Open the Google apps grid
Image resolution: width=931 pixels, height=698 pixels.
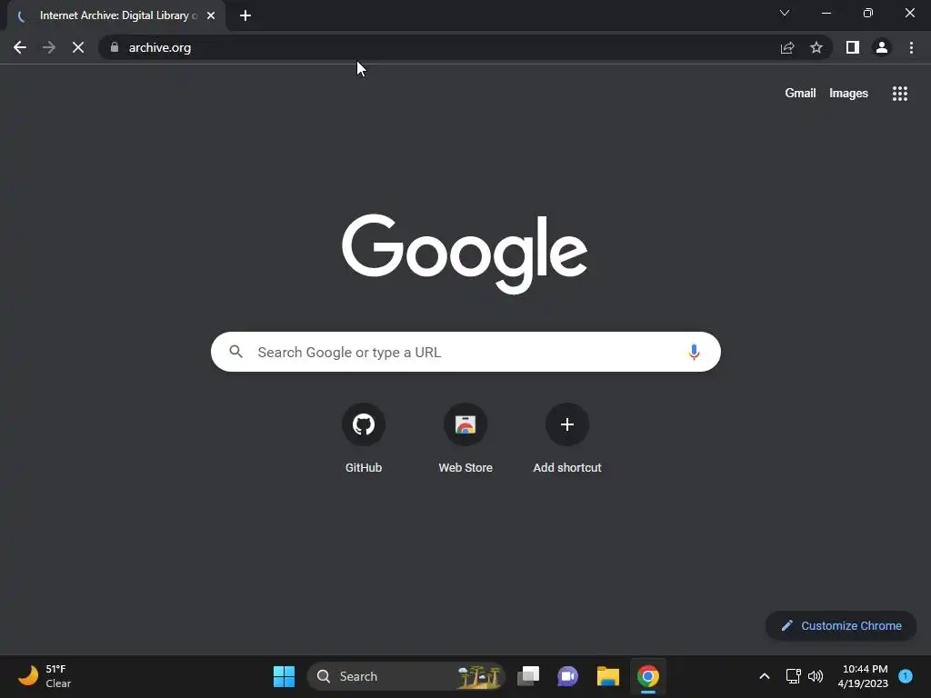[x=900, y=94]
